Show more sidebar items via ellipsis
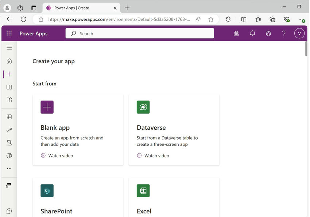The height and width of the screenshot is (217, 310). [x=9, y=168]
